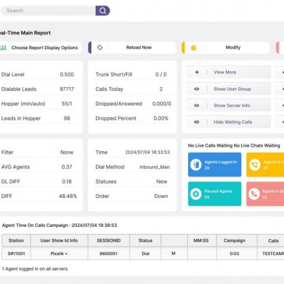284x284 pixels.
Task: Click the 0:03 time cell
Action: [237, 253]
